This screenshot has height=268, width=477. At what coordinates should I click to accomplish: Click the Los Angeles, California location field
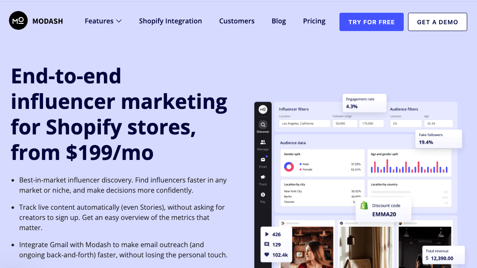305,123
